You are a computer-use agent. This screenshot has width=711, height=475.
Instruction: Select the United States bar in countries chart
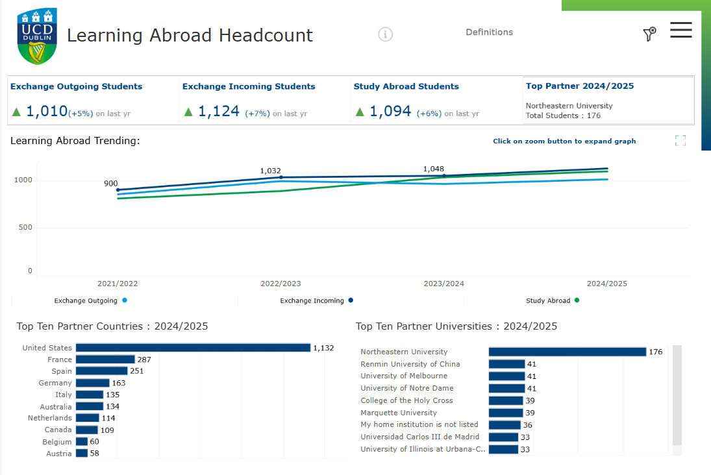193,348
